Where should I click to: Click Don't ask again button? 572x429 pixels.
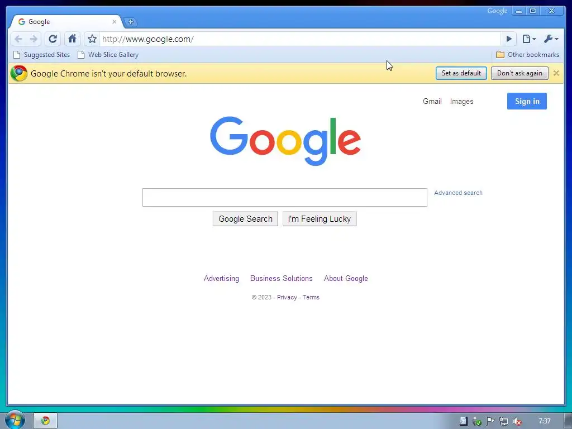click(519, 73)
